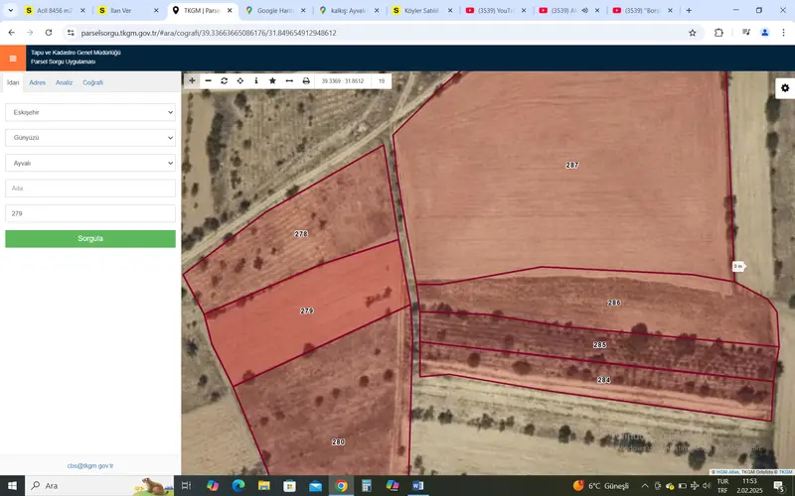Click the parcel number field containing 279
Viewport: 795px width, 496px height.
coord(90,213)
